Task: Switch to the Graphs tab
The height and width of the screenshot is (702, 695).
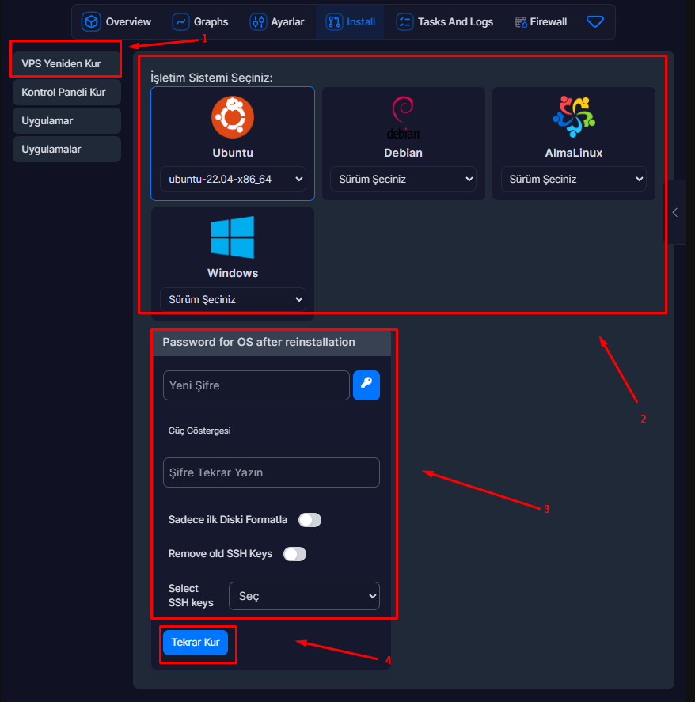Action: 200,22
